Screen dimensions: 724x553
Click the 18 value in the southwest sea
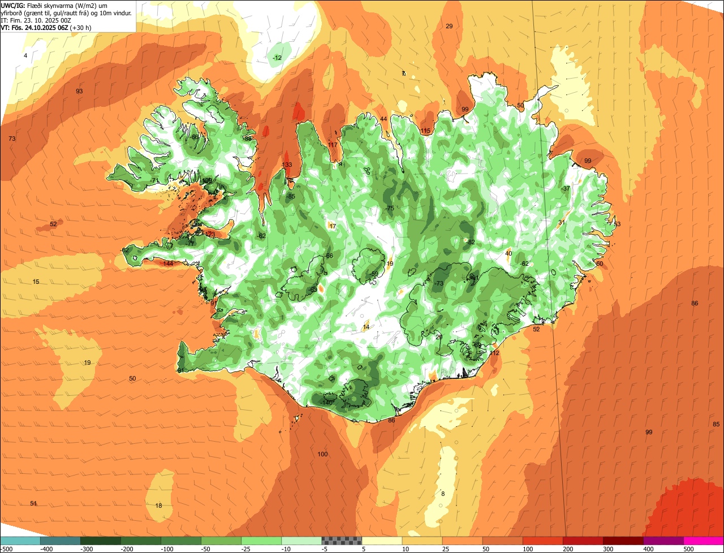coord(158,506)
